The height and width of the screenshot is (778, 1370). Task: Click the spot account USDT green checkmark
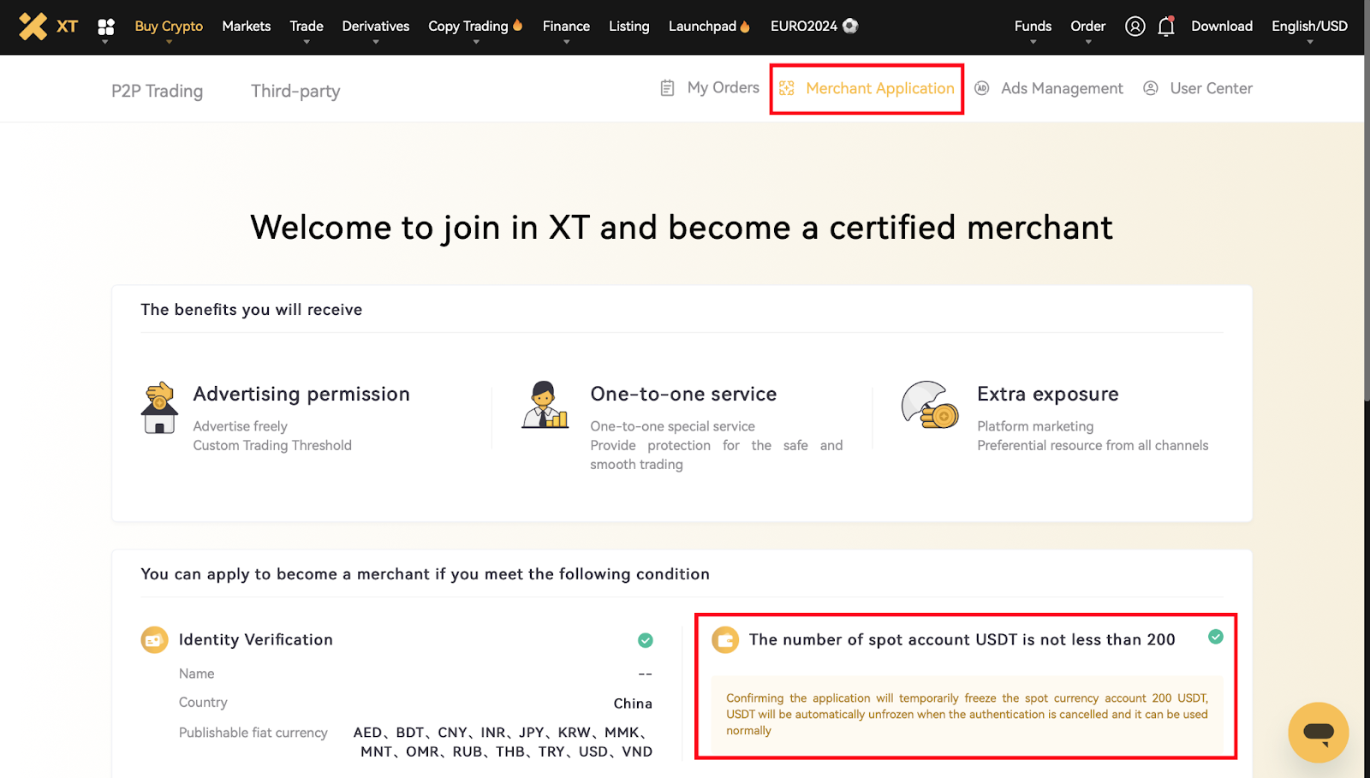1215,637
